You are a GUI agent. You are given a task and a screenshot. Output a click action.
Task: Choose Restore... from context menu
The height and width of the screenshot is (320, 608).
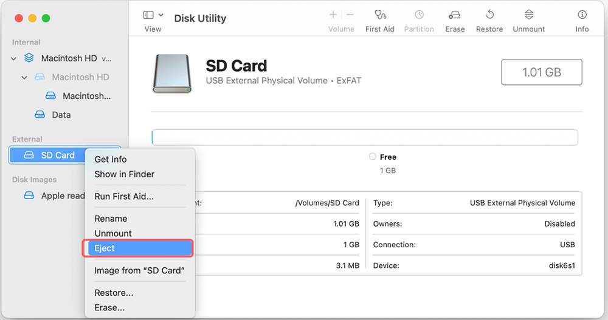(114, 293)
